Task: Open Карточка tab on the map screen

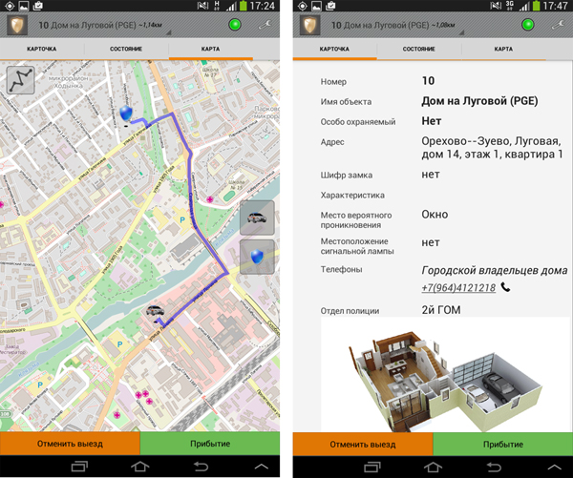Action: click(42, 48)
